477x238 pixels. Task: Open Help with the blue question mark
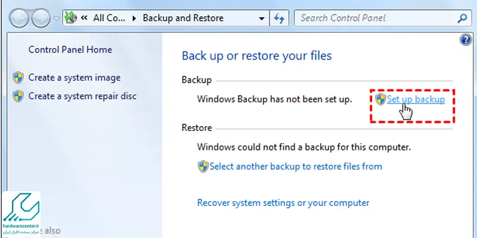466,40
